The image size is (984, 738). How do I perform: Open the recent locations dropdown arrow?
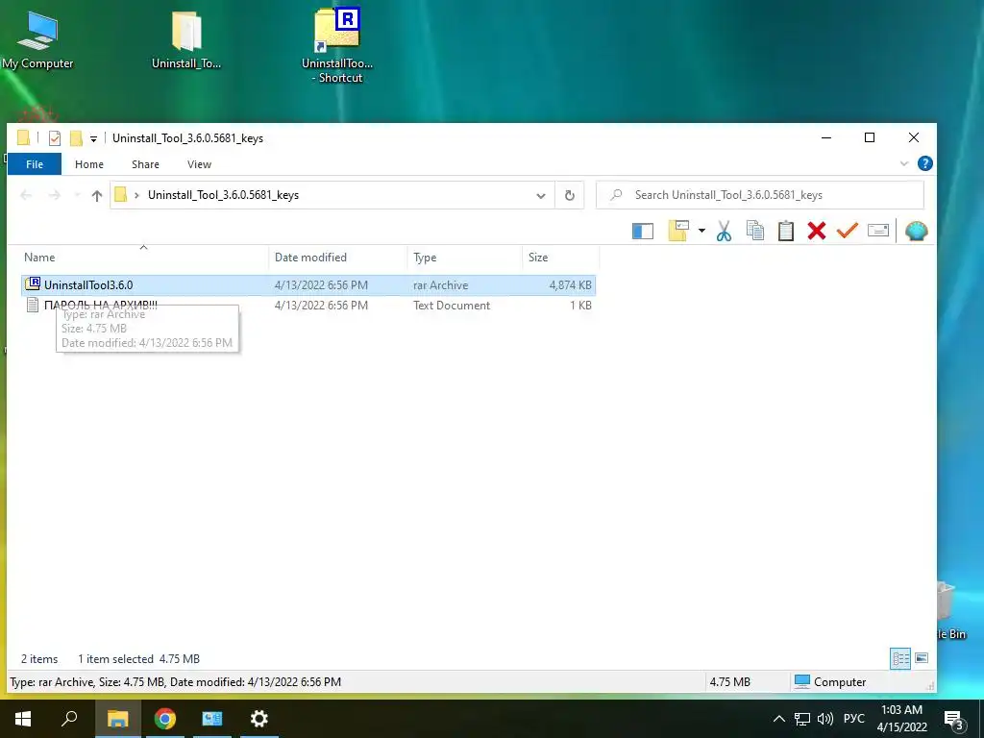pyautogui.click(x=77, y=196)
